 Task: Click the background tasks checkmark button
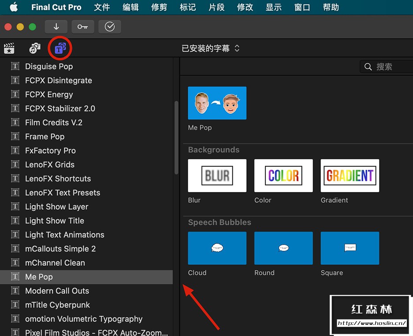tap(110, 26)
